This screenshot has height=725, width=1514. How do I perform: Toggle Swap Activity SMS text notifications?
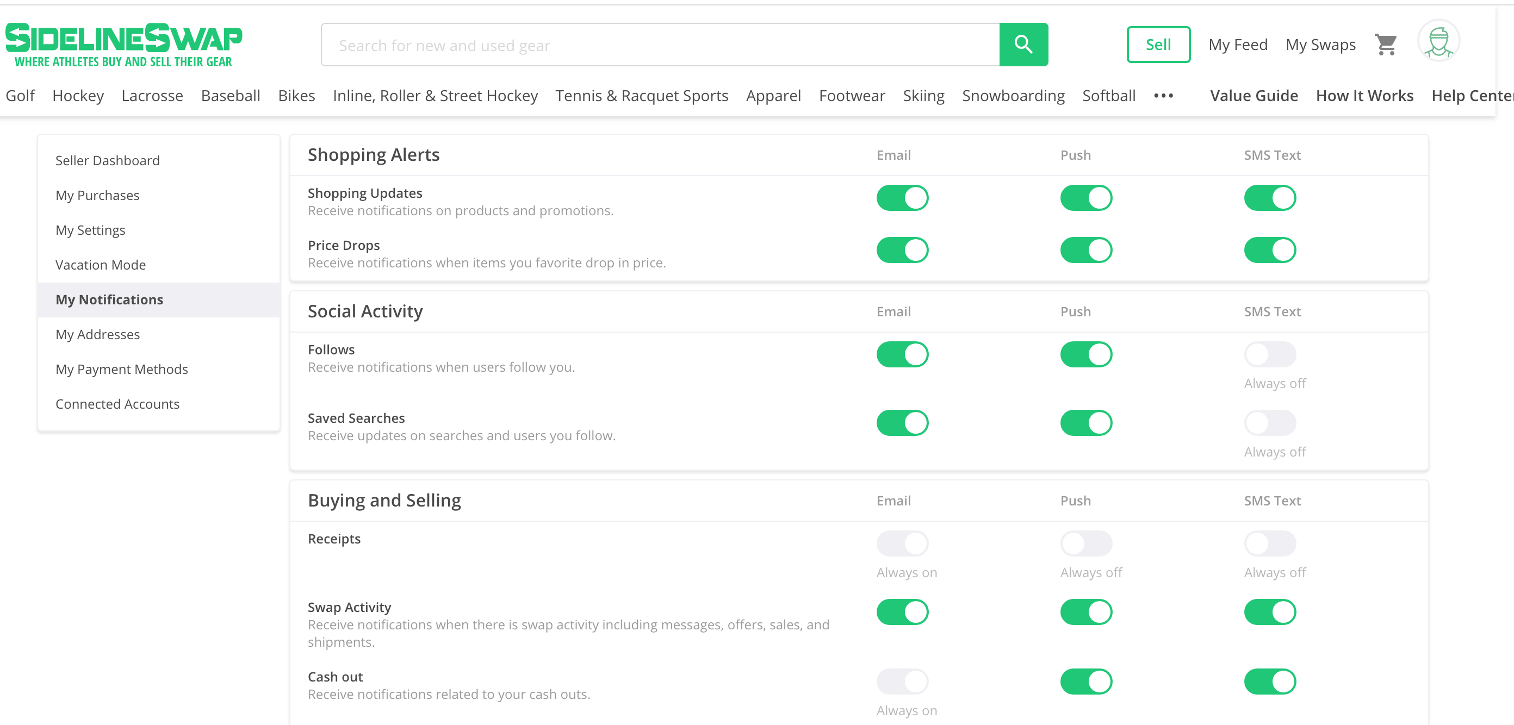(1269, 612)
